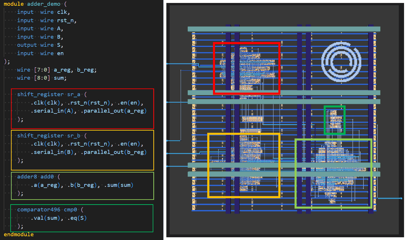Select the "shift_register sr_b (" instance line
The width and height of the screenshot is (407, 240).
[52, 136]
